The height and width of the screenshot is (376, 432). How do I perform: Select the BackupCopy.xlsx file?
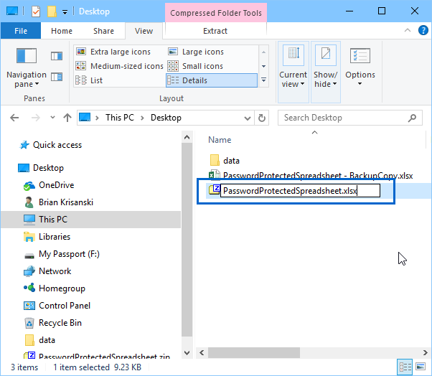click(x=311, y=176)
